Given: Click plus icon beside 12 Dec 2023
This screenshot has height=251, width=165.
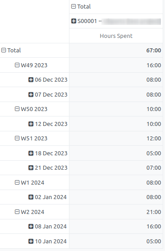Looking at the screenshot, I should (31, 124).
